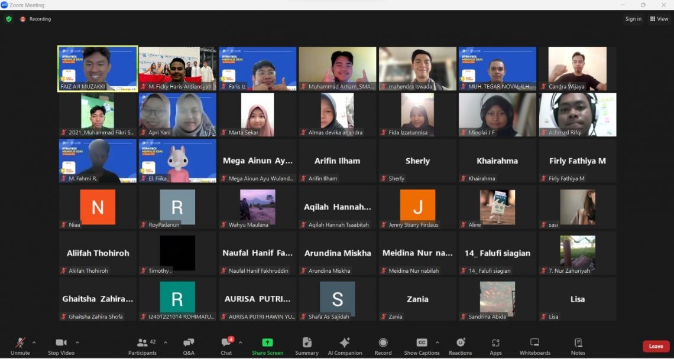The height and width of the screenshot is (359, 674).
Task: Click the Aliifah Thohiroh participant tile
Action: click(98, 253)
